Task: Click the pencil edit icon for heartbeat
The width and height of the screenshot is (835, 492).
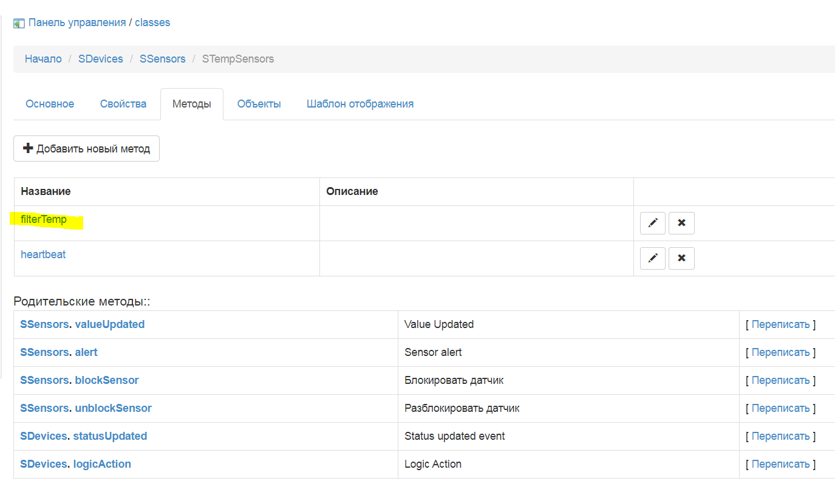Action: [653, 258]
